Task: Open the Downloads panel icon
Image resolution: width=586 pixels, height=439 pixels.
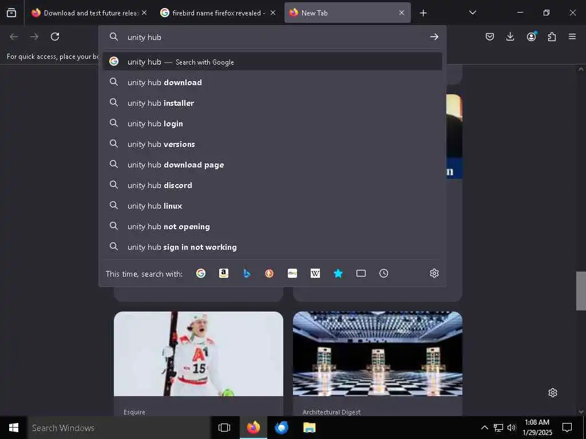Action: 510,37
